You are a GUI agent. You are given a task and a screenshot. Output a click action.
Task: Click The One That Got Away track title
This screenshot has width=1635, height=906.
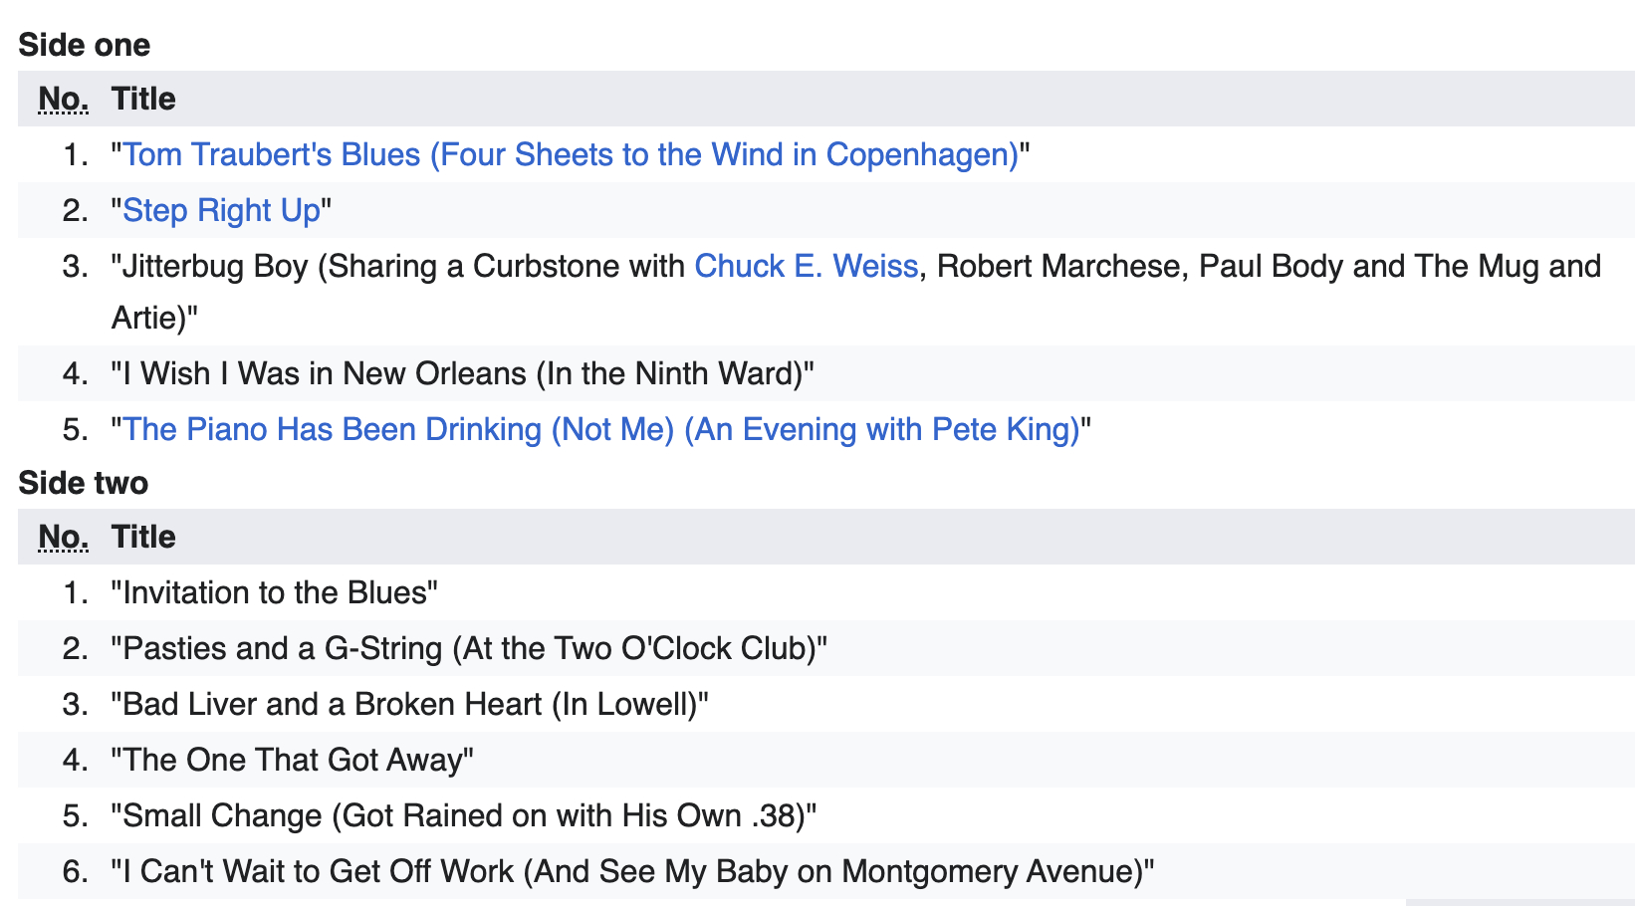pos(292,761)
